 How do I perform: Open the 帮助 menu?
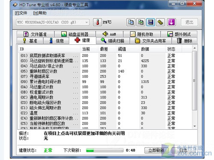coord(40,13)
